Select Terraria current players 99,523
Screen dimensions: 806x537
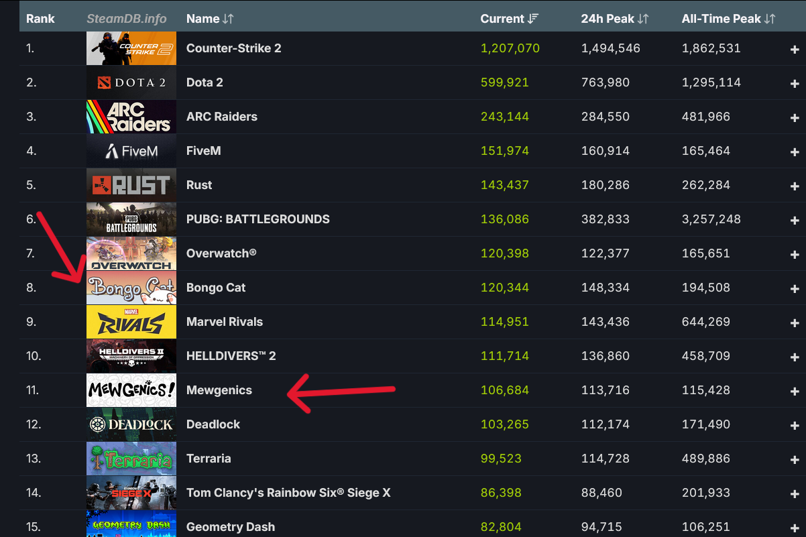[501, 459]
